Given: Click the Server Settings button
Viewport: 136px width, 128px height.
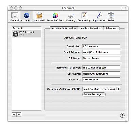Looking at the screenshot, I should (94, 94).
